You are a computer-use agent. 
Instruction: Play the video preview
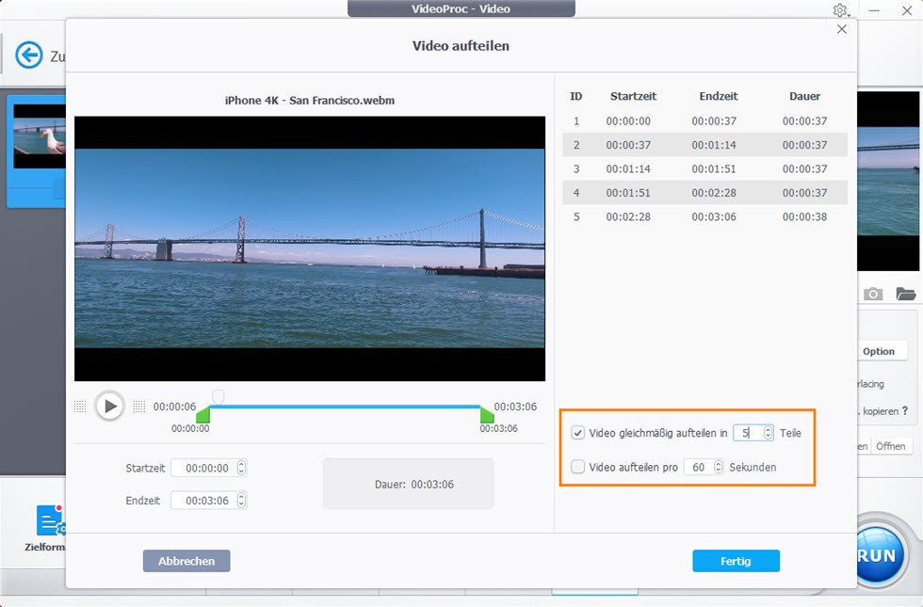click(x=110, y=407)
